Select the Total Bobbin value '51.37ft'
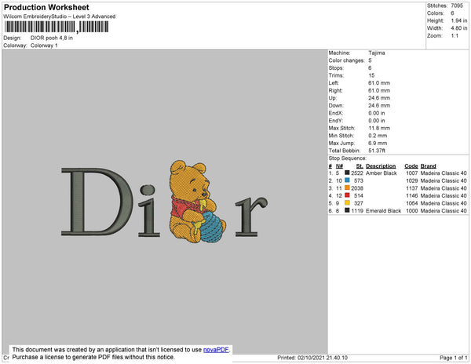 coord(377,151)
